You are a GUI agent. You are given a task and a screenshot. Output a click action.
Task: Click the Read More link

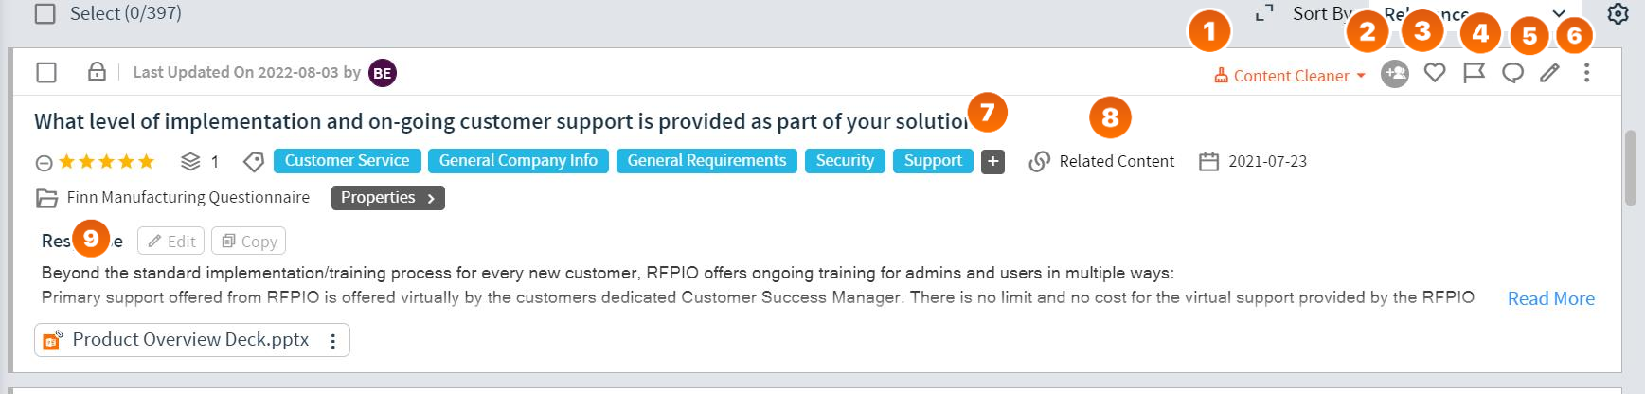(1550, 298)
